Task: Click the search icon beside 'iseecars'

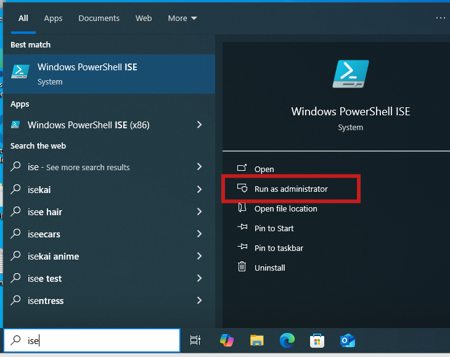Action: click(15, 234)
